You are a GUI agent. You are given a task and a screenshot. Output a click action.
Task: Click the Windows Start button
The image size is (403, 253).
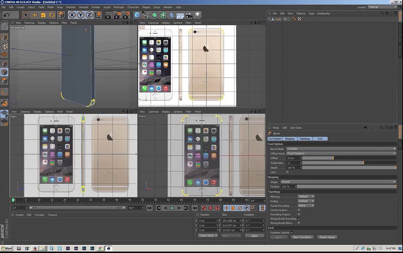pos(7,248)
